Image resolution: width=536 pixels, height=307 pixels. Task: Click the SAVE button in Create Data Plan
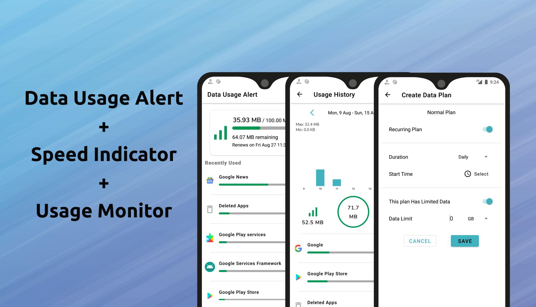click(465, 241)
